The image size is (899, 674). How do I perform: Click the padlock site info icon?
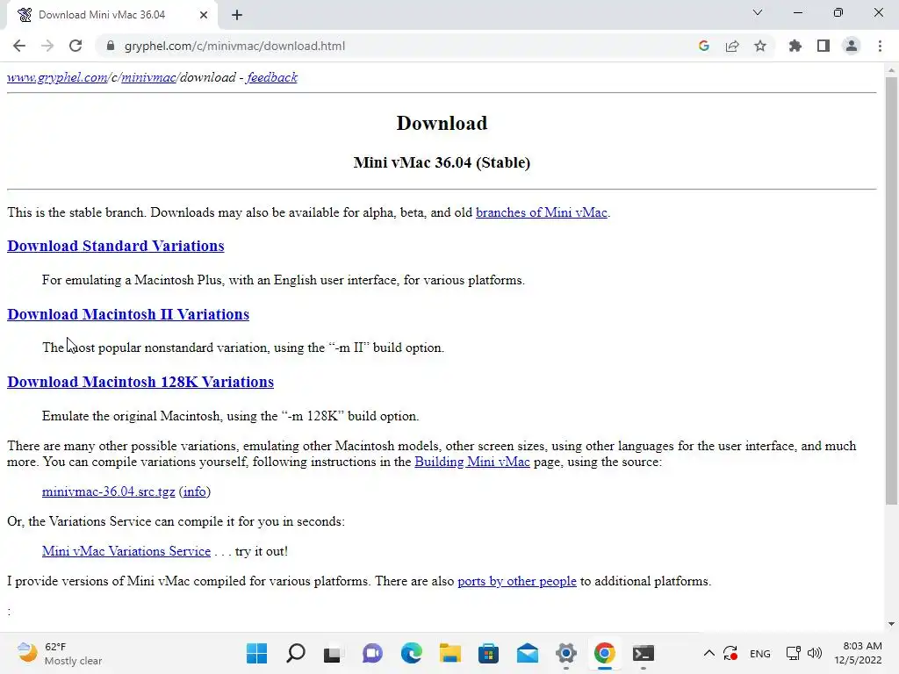(x=111, y=46)
